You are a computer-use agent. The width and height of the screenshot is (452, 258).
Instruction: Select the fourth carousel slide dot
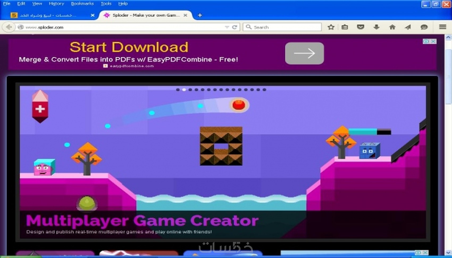coord(196,90)
